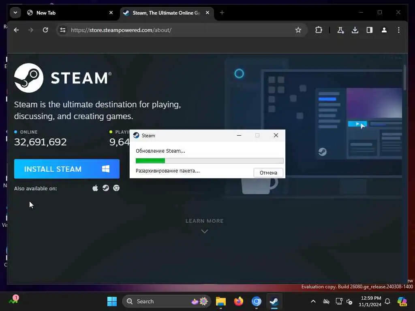Image resolution: width=415 pixels, height=311 pixels.
Task: Open the browser three-dot menu
Action: pos(399,30)
